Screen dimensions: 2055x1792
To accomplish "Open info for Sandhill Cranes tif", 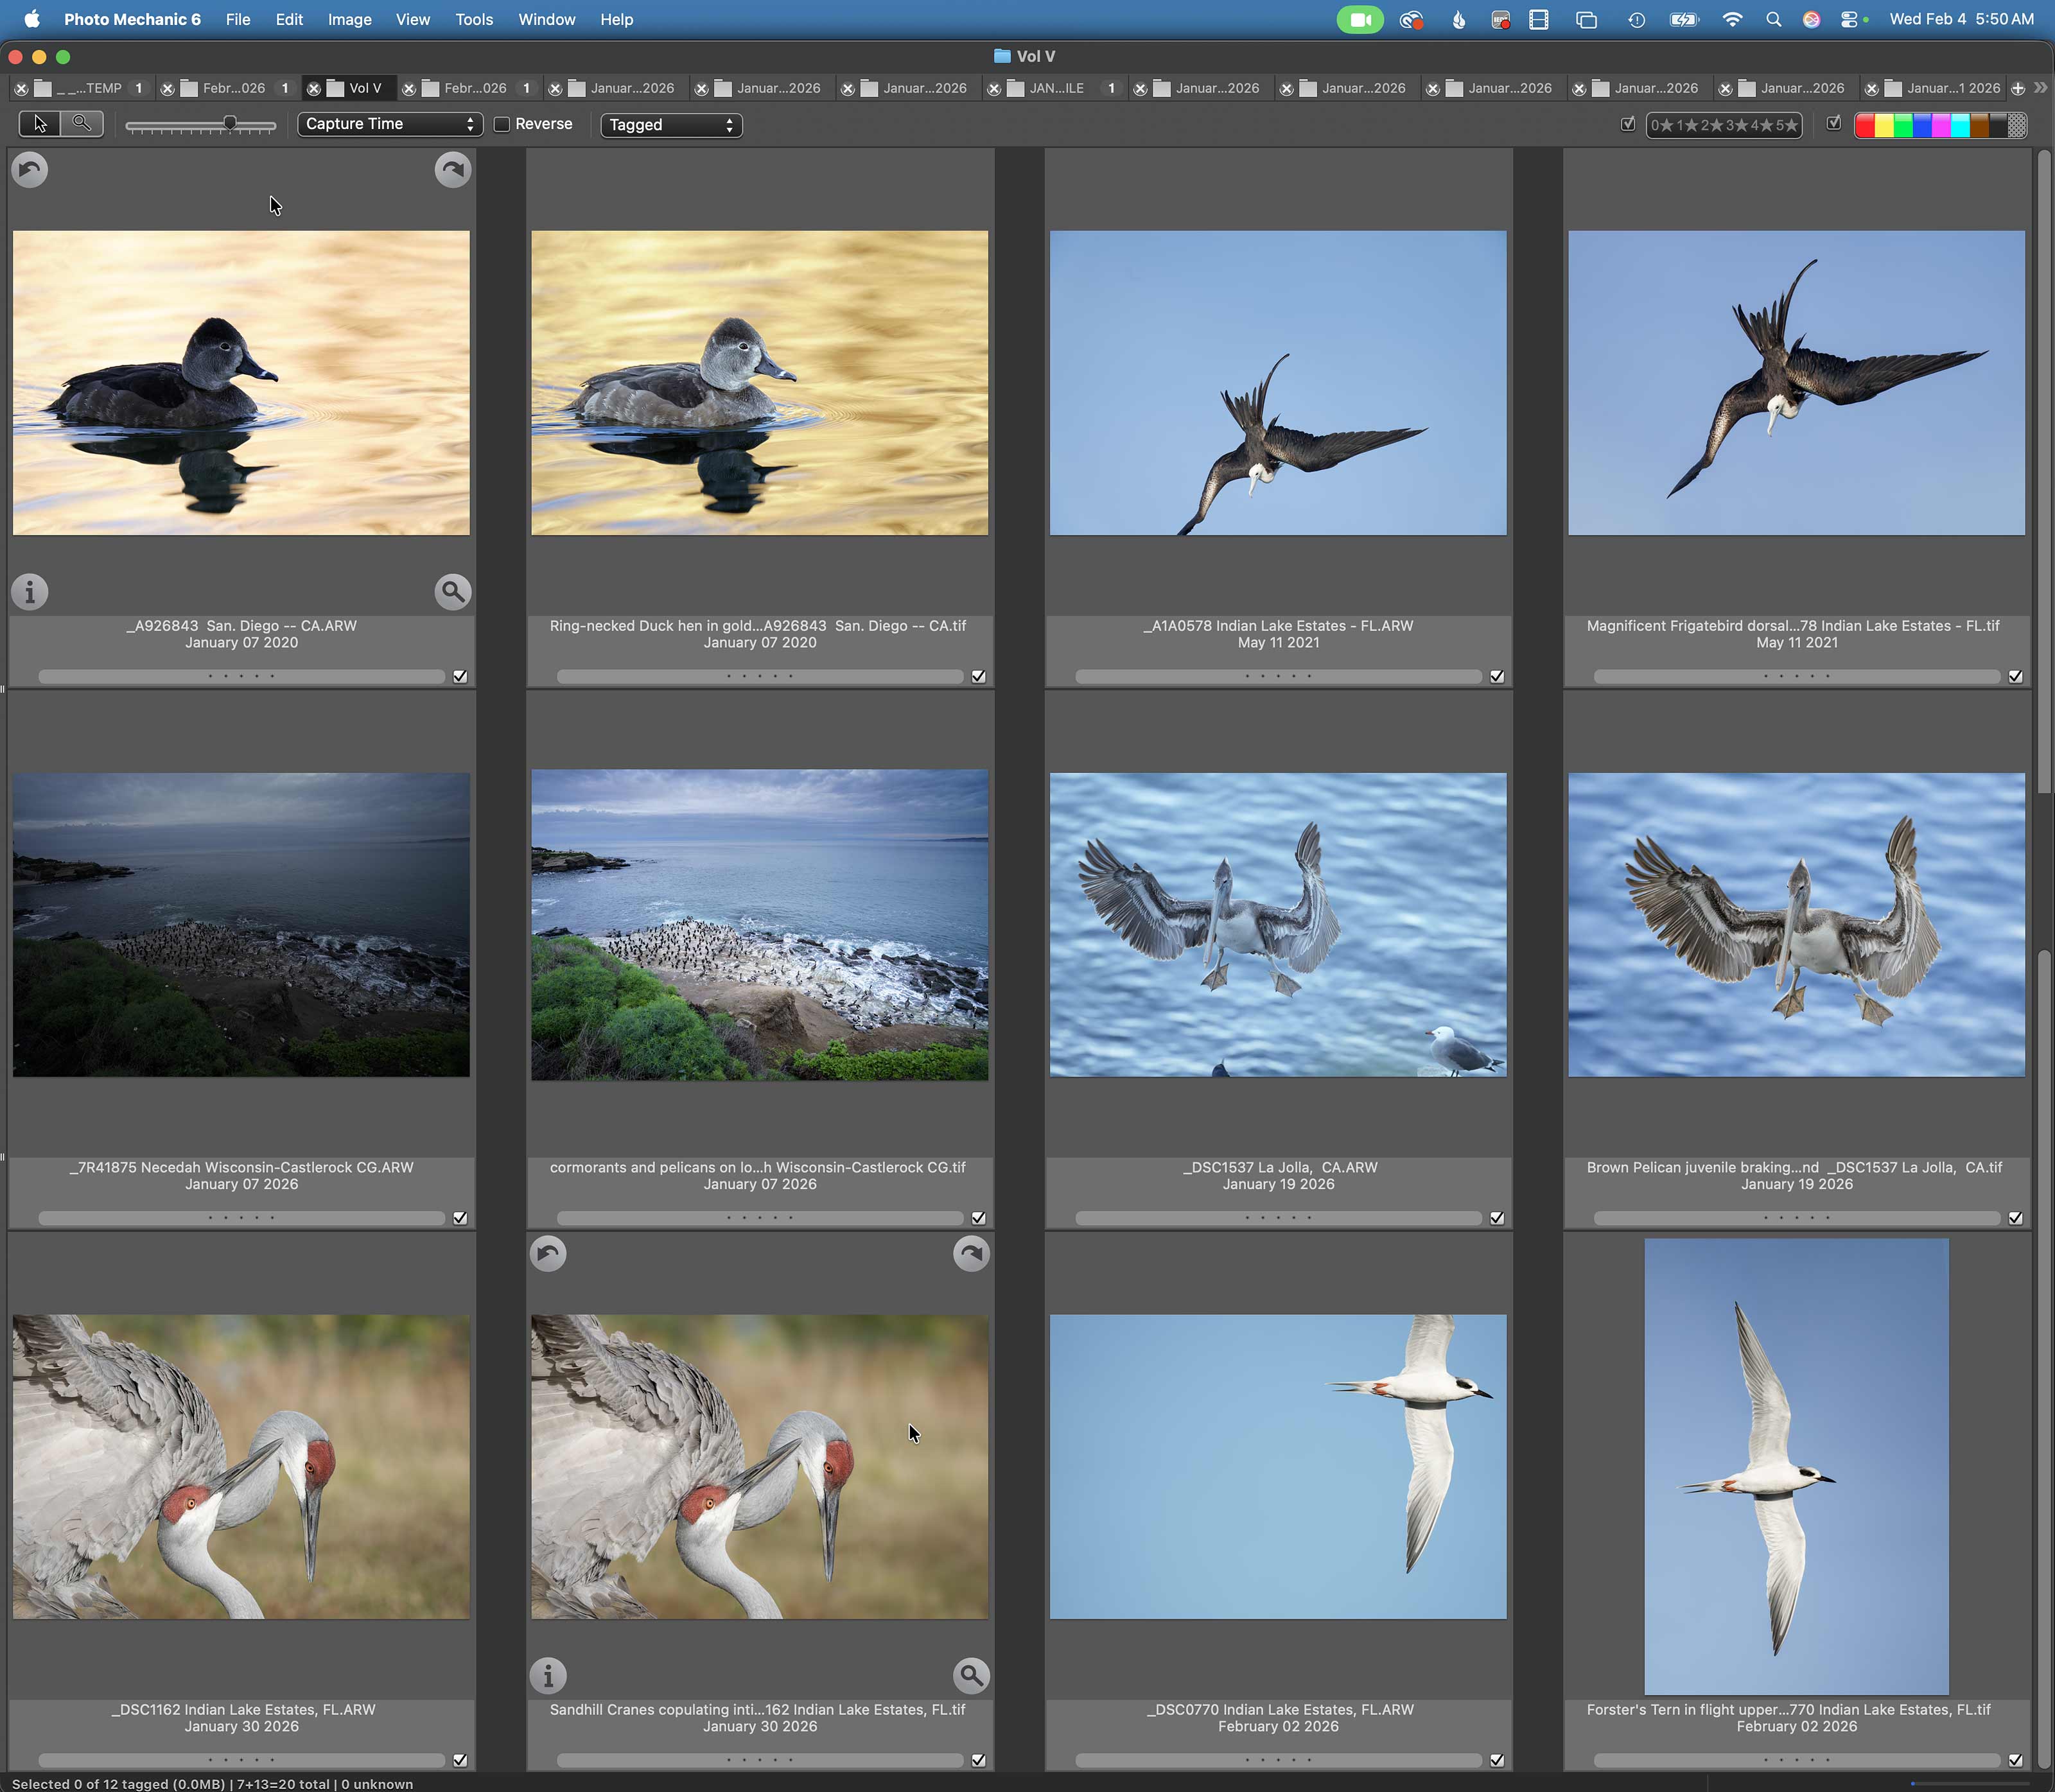I will click(548, 1674).
